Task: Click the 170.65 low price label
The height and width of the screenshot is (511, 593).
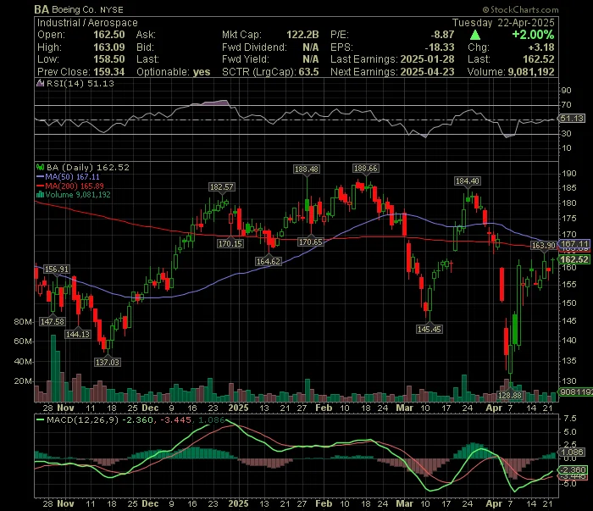Action: click(311, 242)
